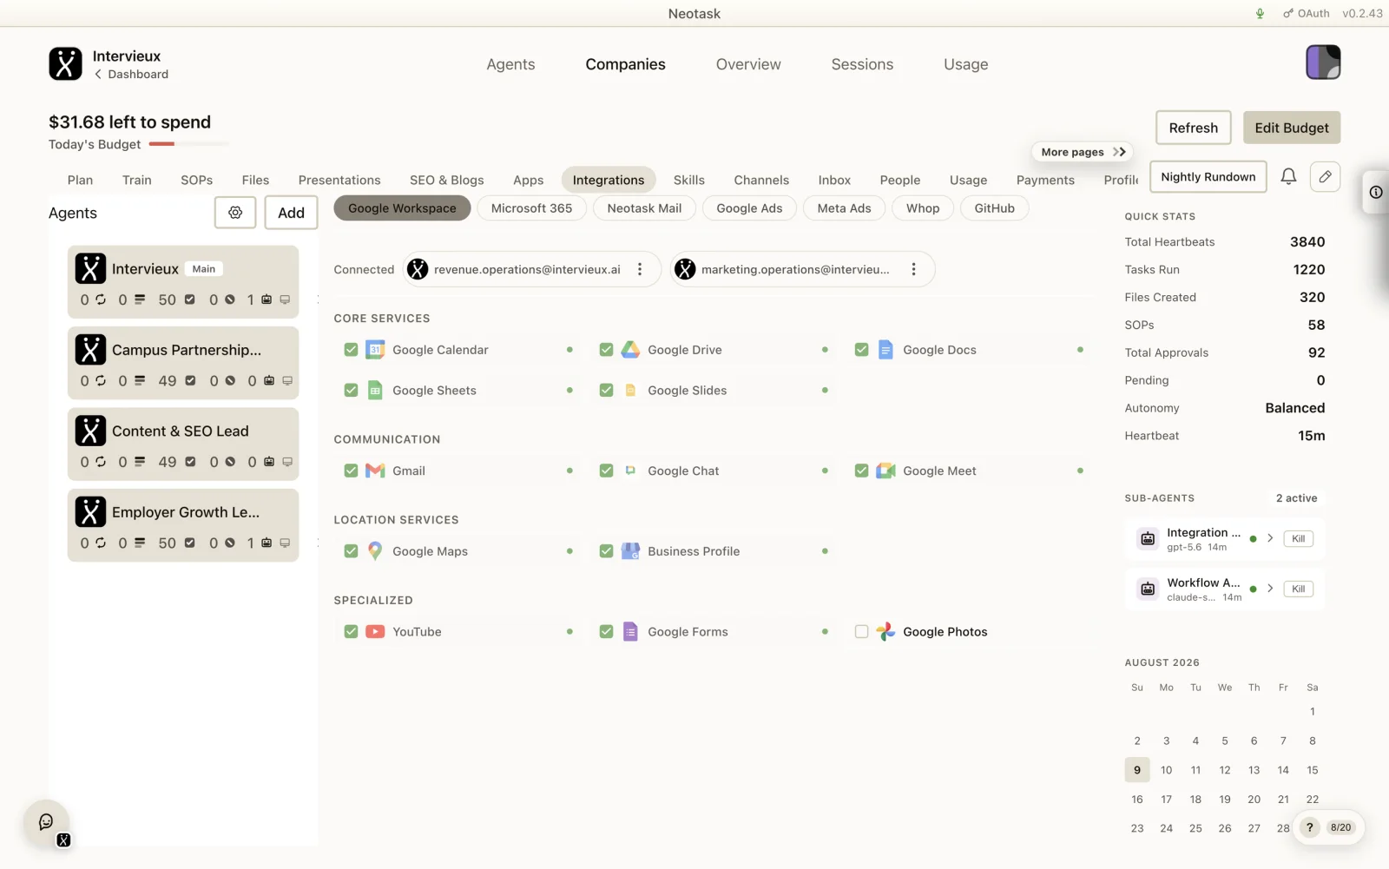The image size is (1389, 869).
Task: Select the Sessions top menu
Action: (x=862, y=64)
